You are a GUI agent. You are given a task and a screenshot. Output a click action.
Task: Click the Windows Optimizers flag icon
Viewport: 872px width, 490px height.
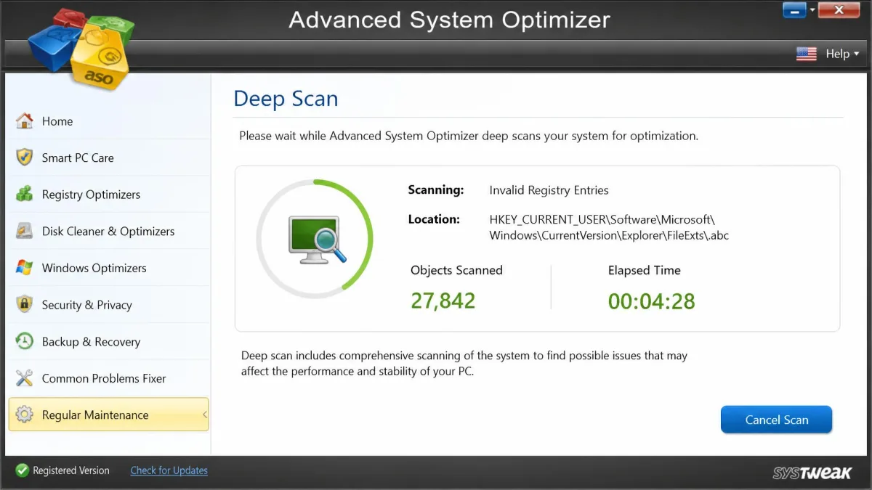24,268
